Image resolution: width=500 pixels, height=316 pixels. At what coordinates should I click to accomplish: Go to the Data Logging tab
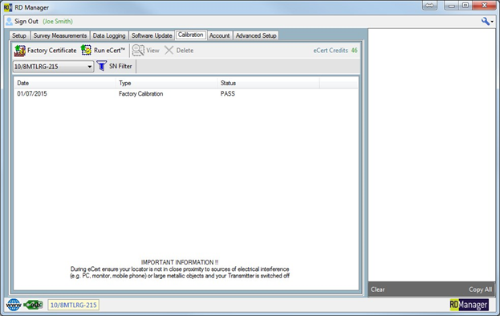tap(109, 35)
